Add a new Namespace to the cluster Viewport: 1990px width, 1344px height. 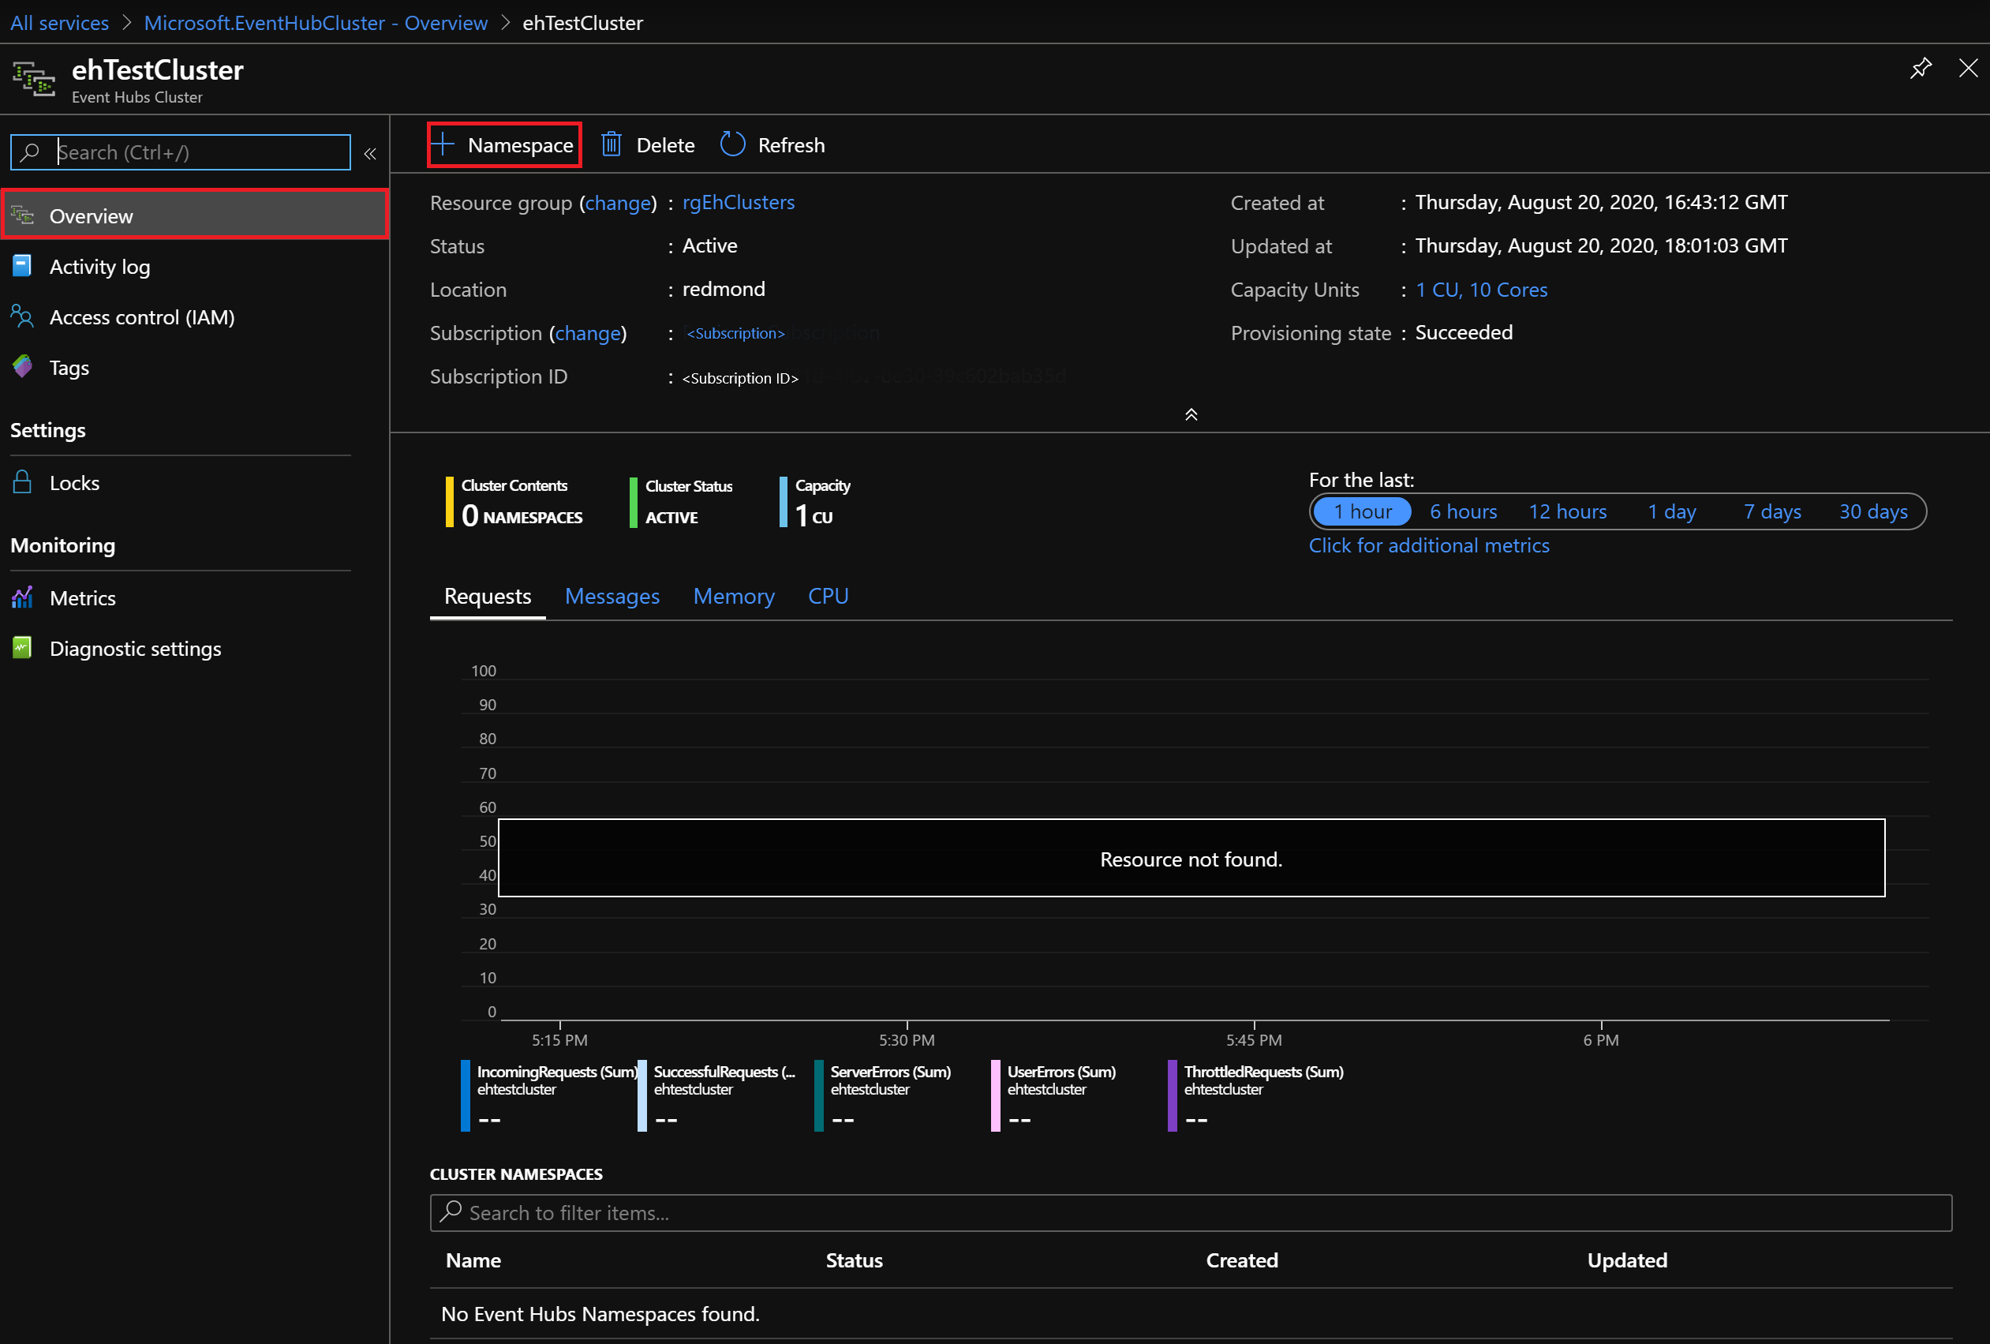504,144
